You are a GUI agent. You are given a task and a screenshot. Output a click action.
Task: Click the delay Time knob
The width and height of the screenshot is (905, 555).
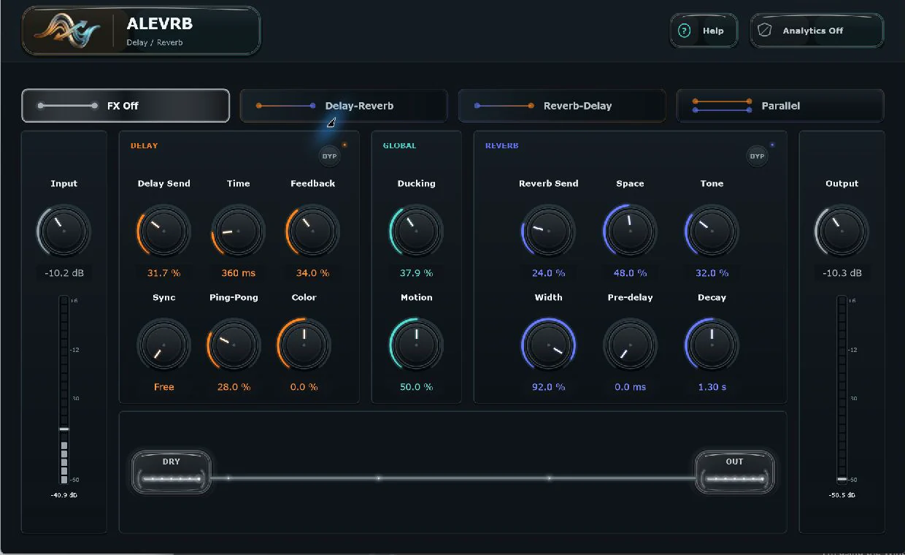[x=238, y=231]
